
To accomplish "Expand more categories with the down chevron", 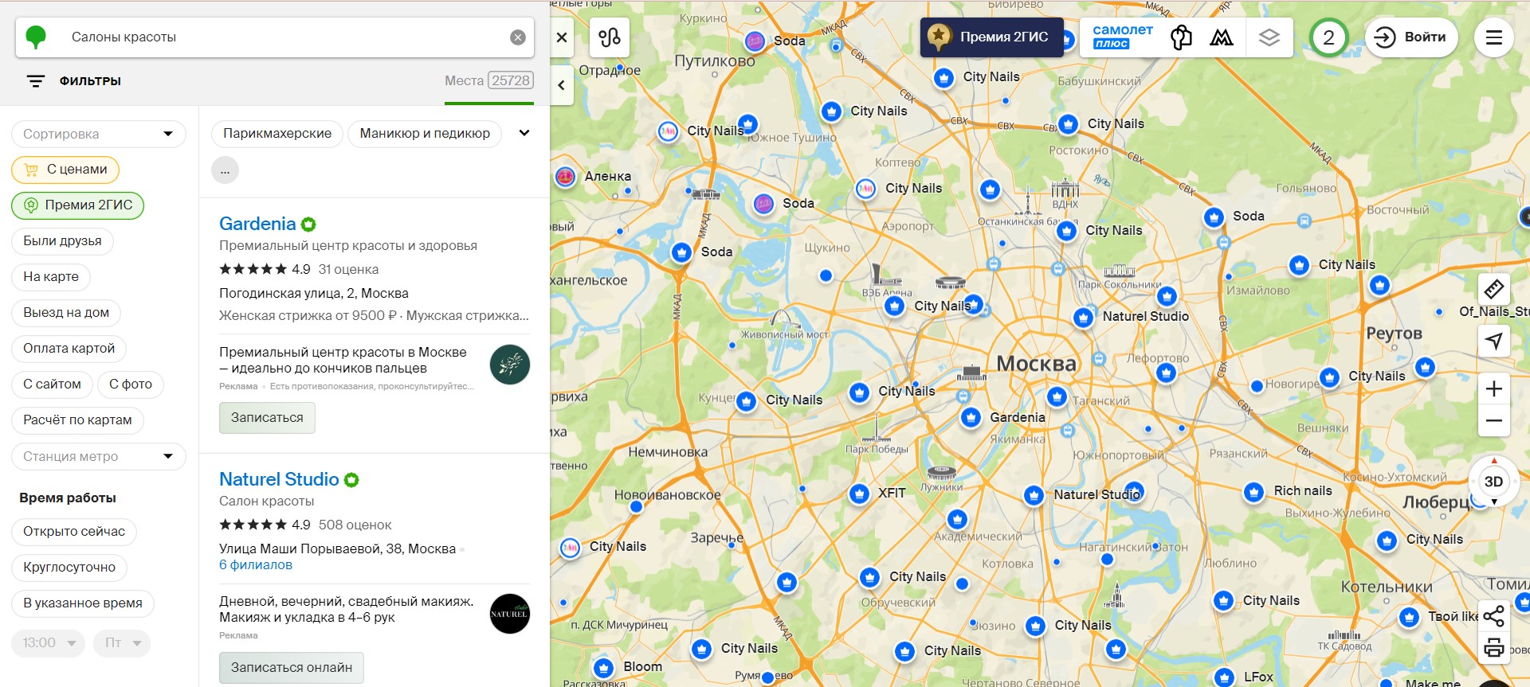I will click(524, 133).
